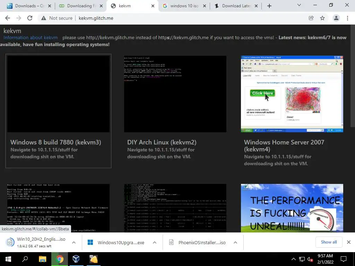Screen dimensions: 355x266
Task: Click the forward navigation arrow
Action: pyautogui.click(x=19, y=18)
